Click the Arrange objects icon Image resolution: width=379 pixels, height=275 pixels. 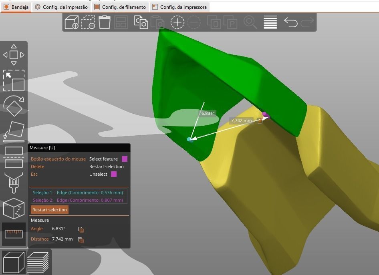[x=121, y=22]
